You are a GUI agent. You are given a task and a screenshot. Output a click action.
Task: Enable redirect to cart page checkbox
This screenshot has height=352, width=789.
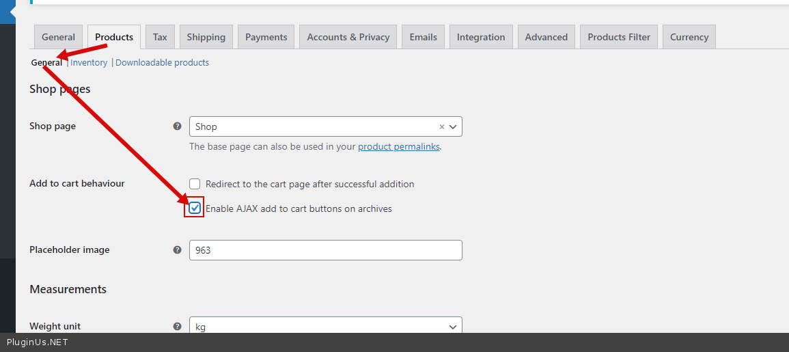195,184
